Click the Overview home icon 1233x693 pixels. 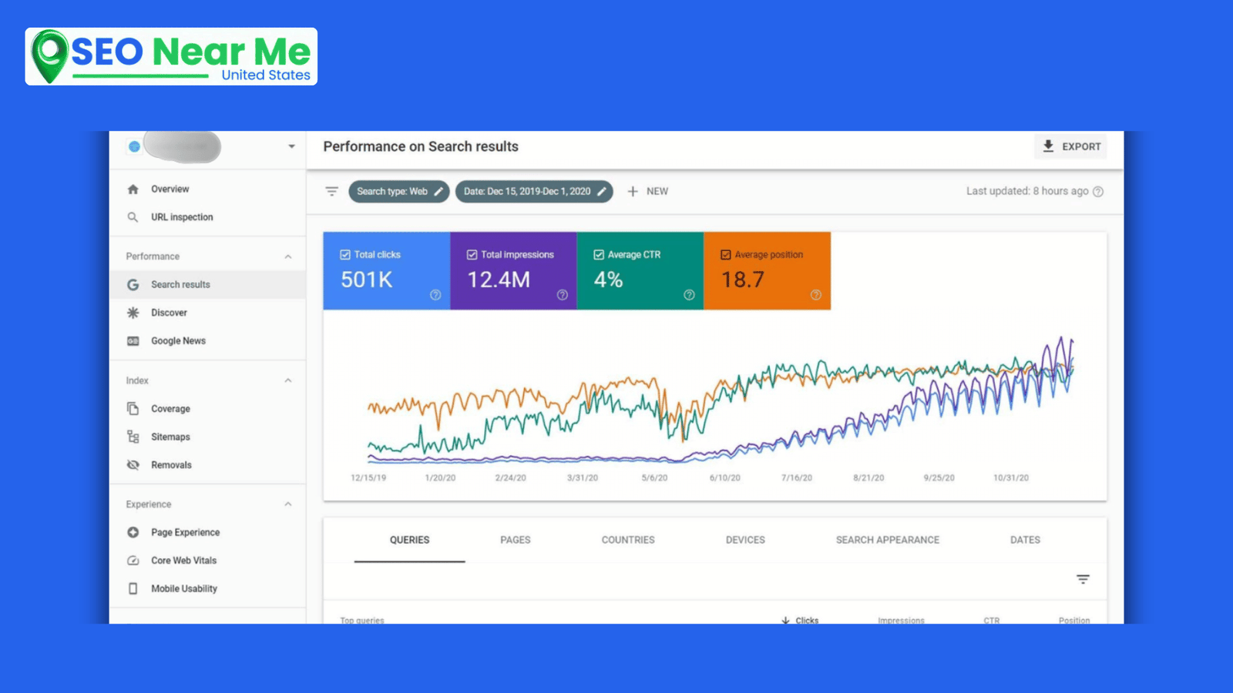(133, 189)
